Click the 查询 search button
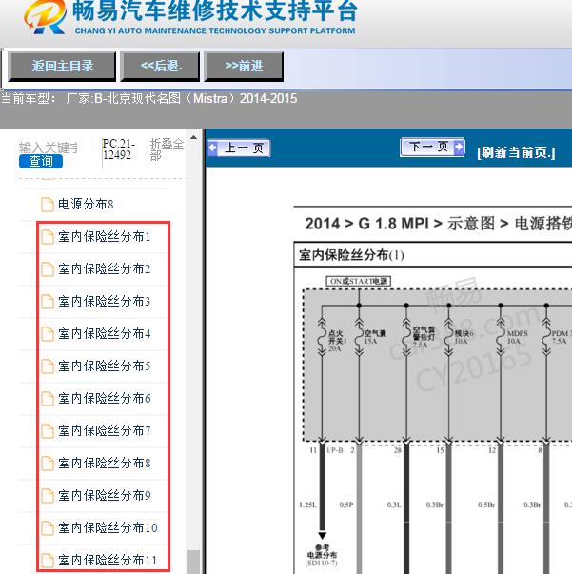 (x=41, y=161)
